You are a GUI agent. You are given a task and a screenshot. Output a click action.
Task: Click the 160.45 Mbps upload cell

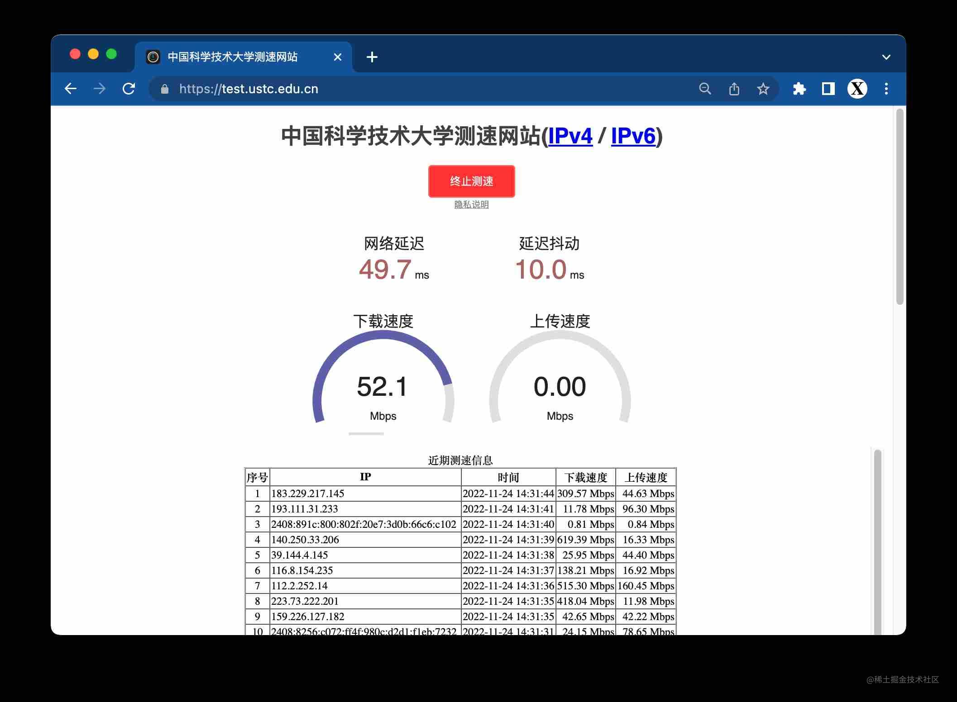pos(646,586)
